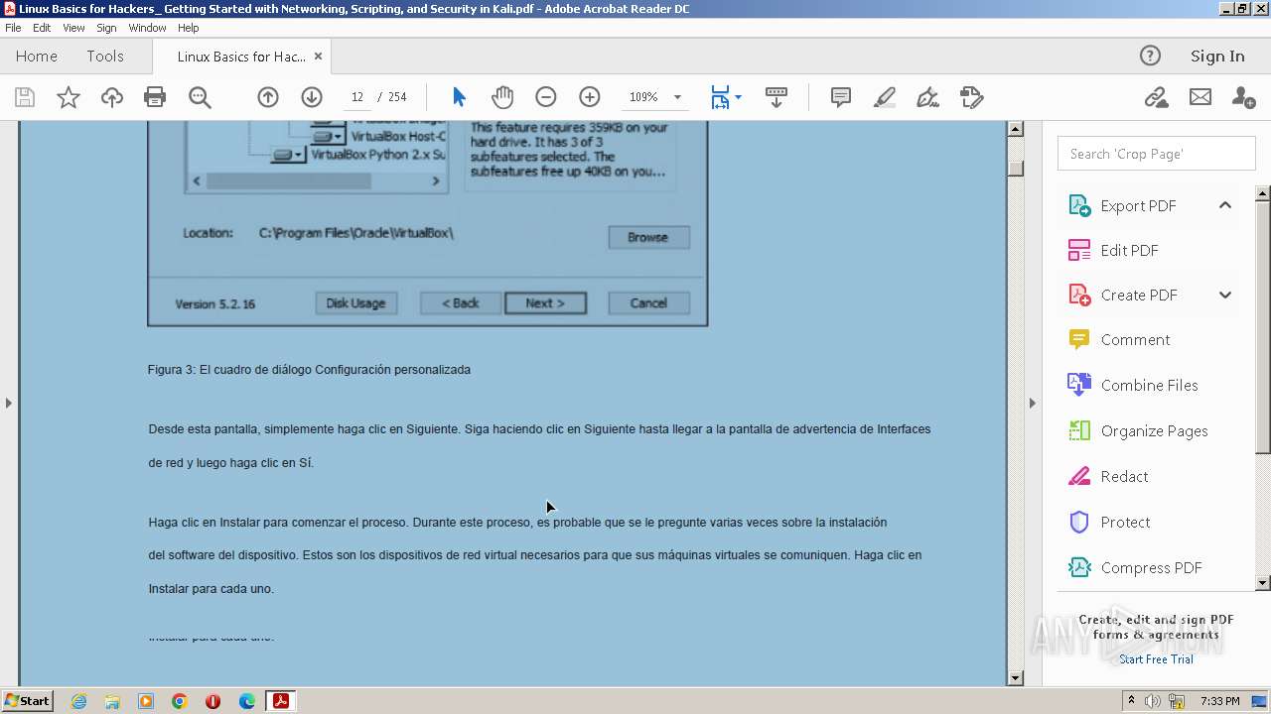Viewport: 1271px width, 714px height.
Task: Expand the left navigation pane arrow
Action: click(x=8, y=403)
